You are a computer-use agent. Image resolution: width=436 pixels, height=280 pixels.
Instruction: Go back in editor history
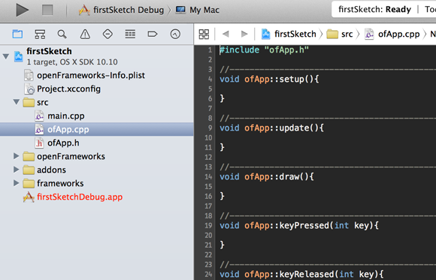point(226,34)
